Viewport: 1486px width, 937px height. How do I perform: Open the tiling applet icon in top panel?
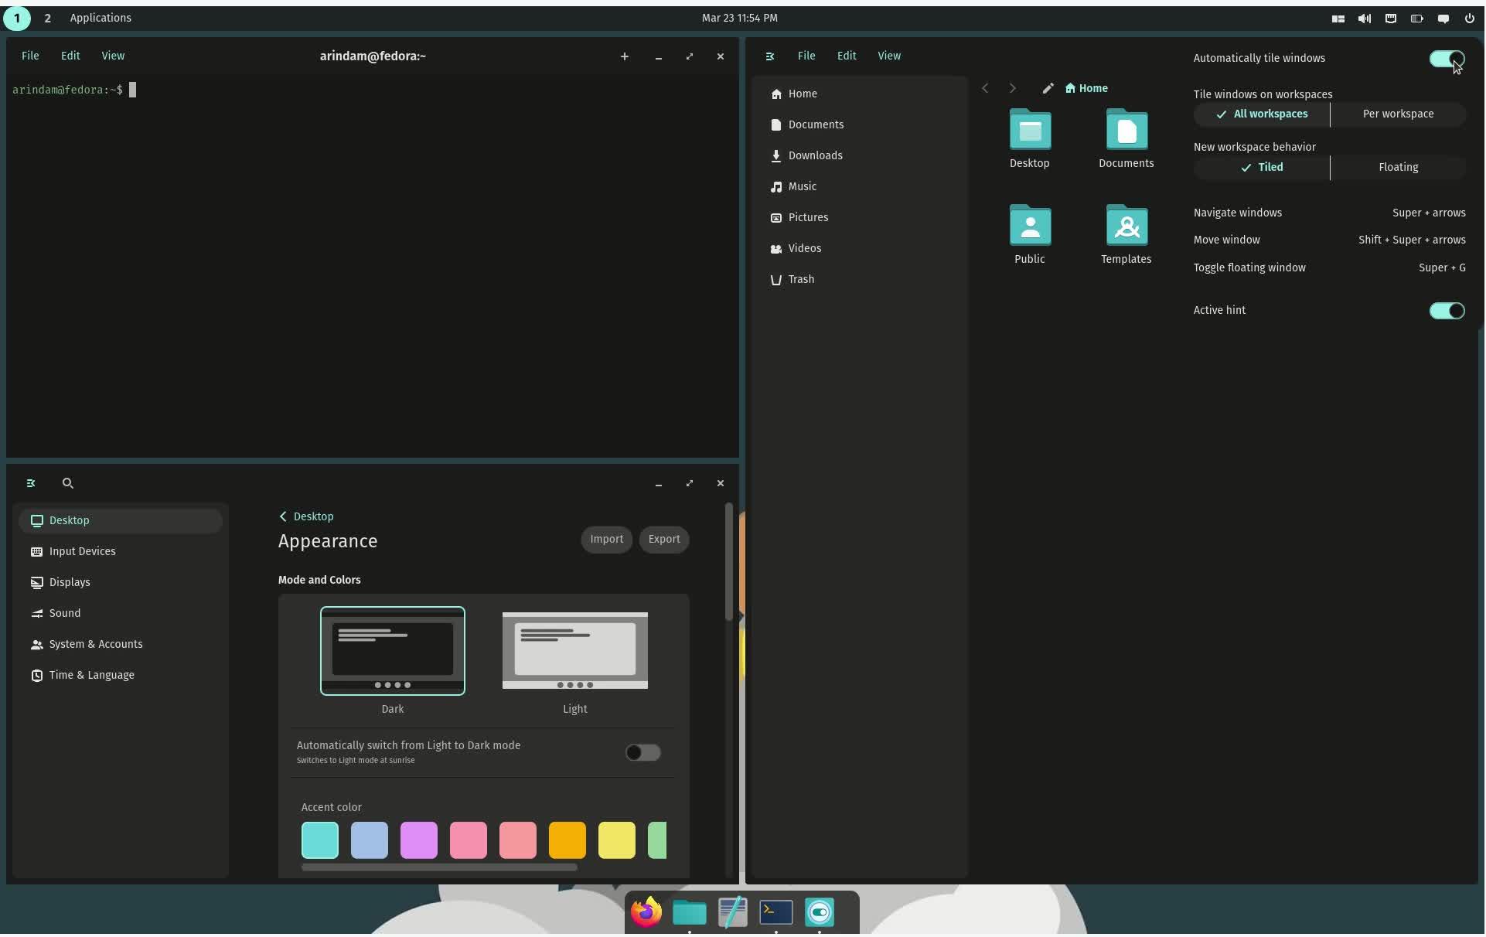[x=1338, y=19]
